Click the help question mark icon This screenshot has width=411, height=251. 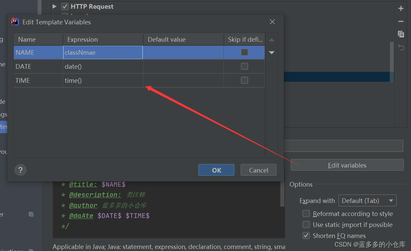(x=20, y=170)
